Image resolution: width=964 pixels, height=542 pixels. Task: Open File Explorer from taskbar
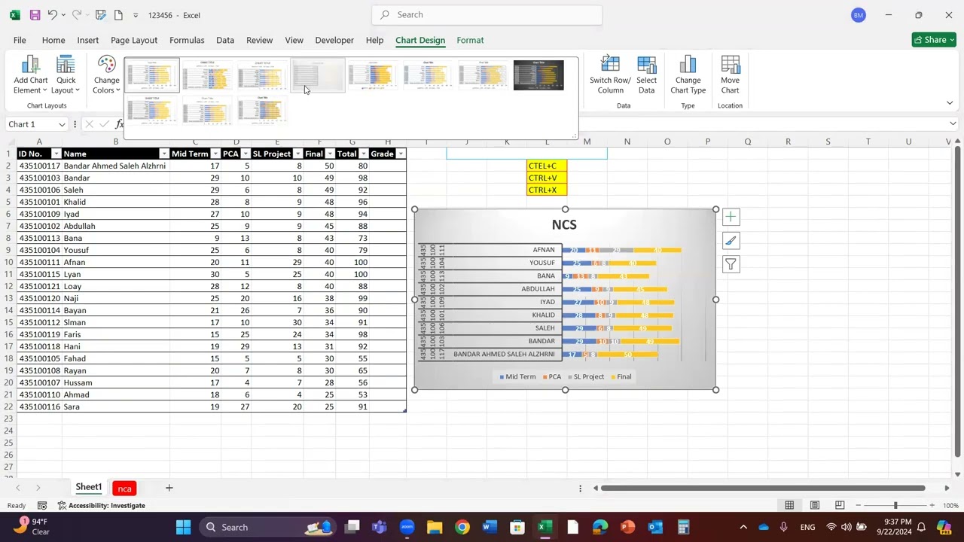[x=434, y=527]
